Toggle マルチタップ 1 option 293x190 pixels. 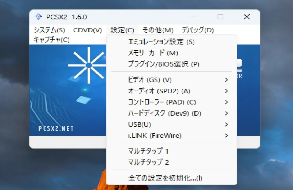point(172,151)
